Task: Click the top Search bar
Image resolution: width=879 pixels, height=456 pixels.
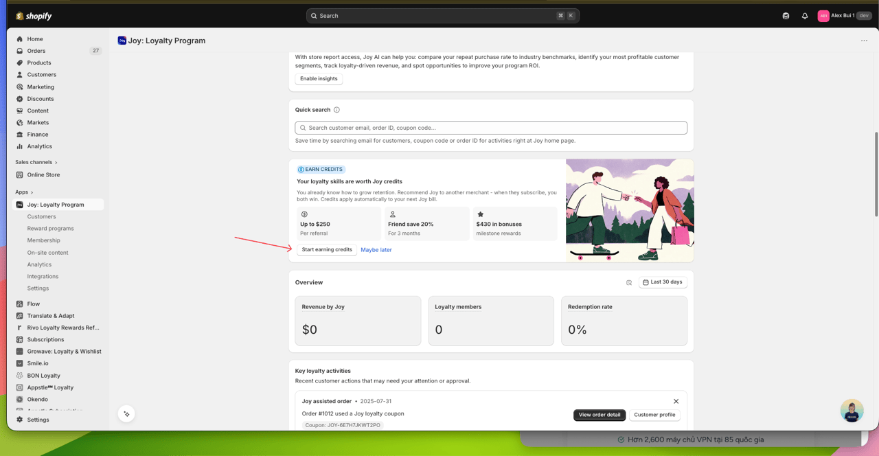Action: [x=443, y=16]
